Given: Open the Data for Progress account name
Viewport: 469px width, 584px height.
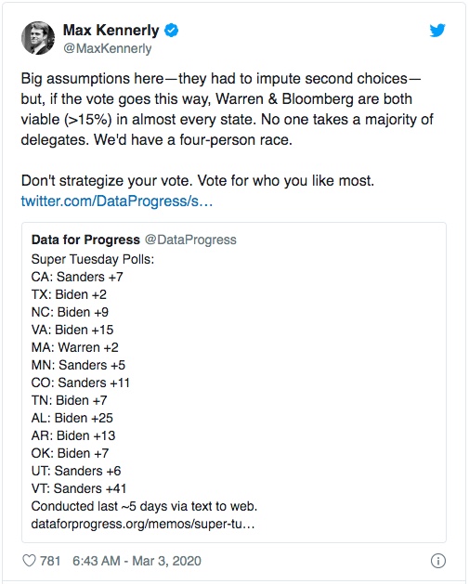Looking at the screenshot, I should pyautogui.click(x=85, y=240).
